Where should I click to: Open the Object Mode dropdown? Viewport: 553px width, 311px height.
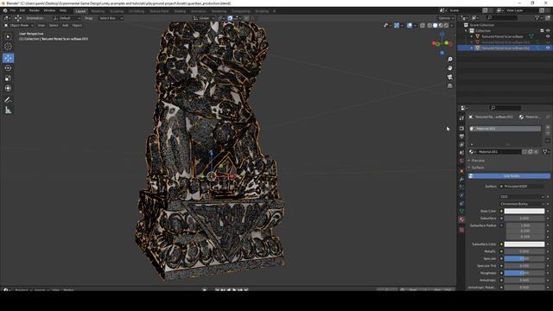tap(19, 25)
